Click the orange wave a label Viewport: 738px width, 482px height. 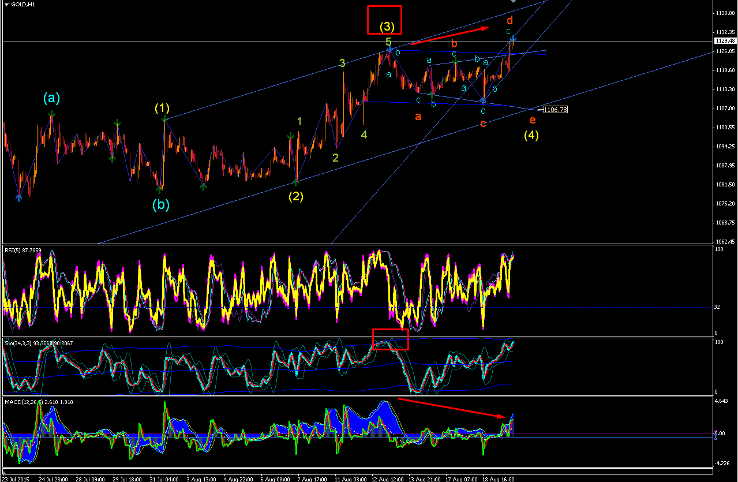tap(418, 117)
